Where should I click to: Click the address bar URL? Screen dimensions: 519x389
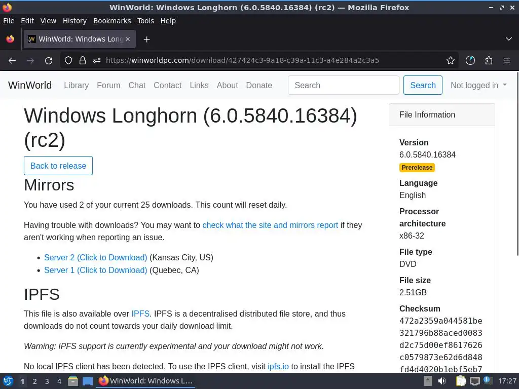point(242,61)
